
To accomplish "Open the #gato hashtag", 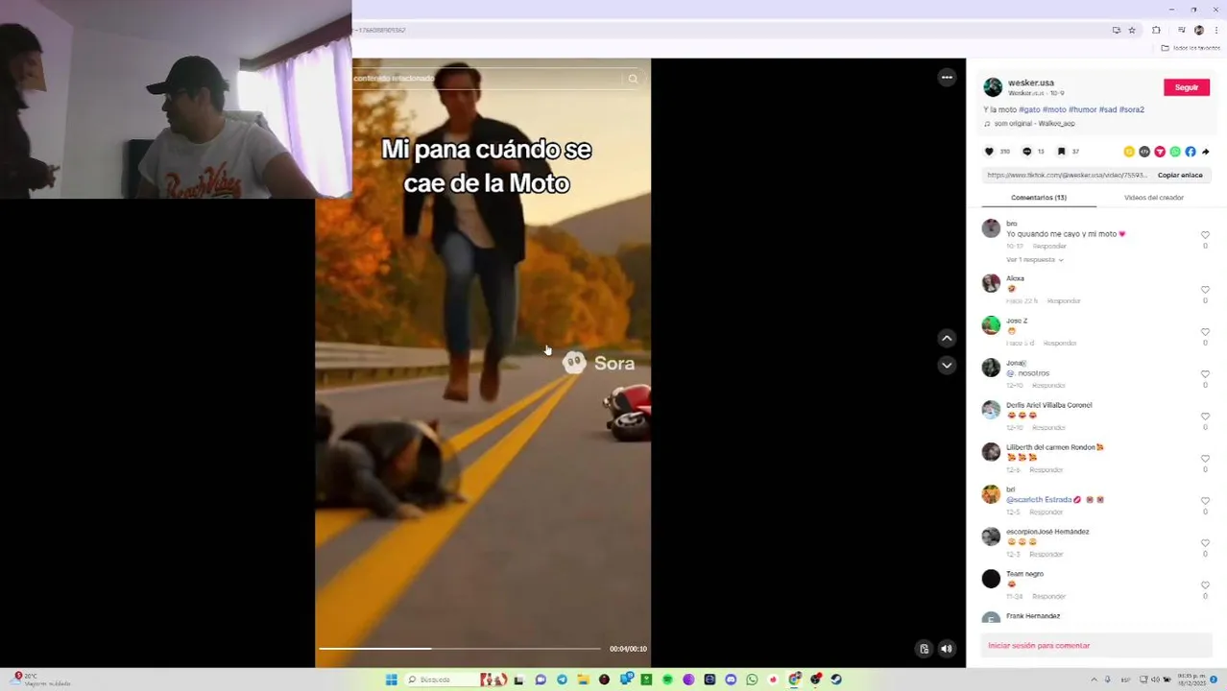I will point(1029,109).
